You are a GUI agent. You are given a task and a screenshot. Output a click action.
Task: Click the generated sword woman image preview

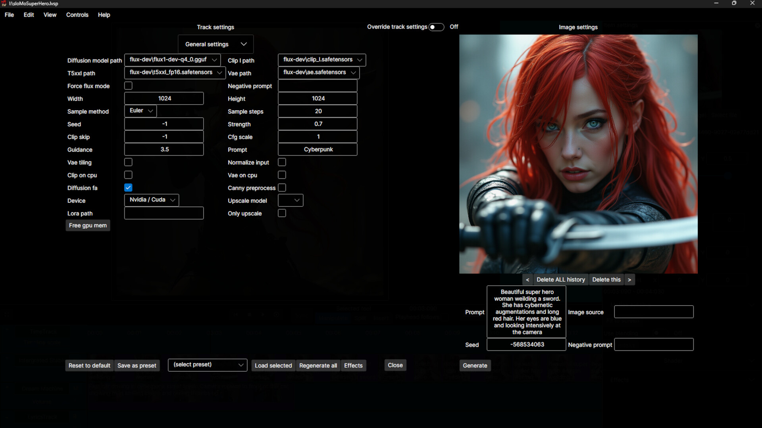[x=578, y=154]
